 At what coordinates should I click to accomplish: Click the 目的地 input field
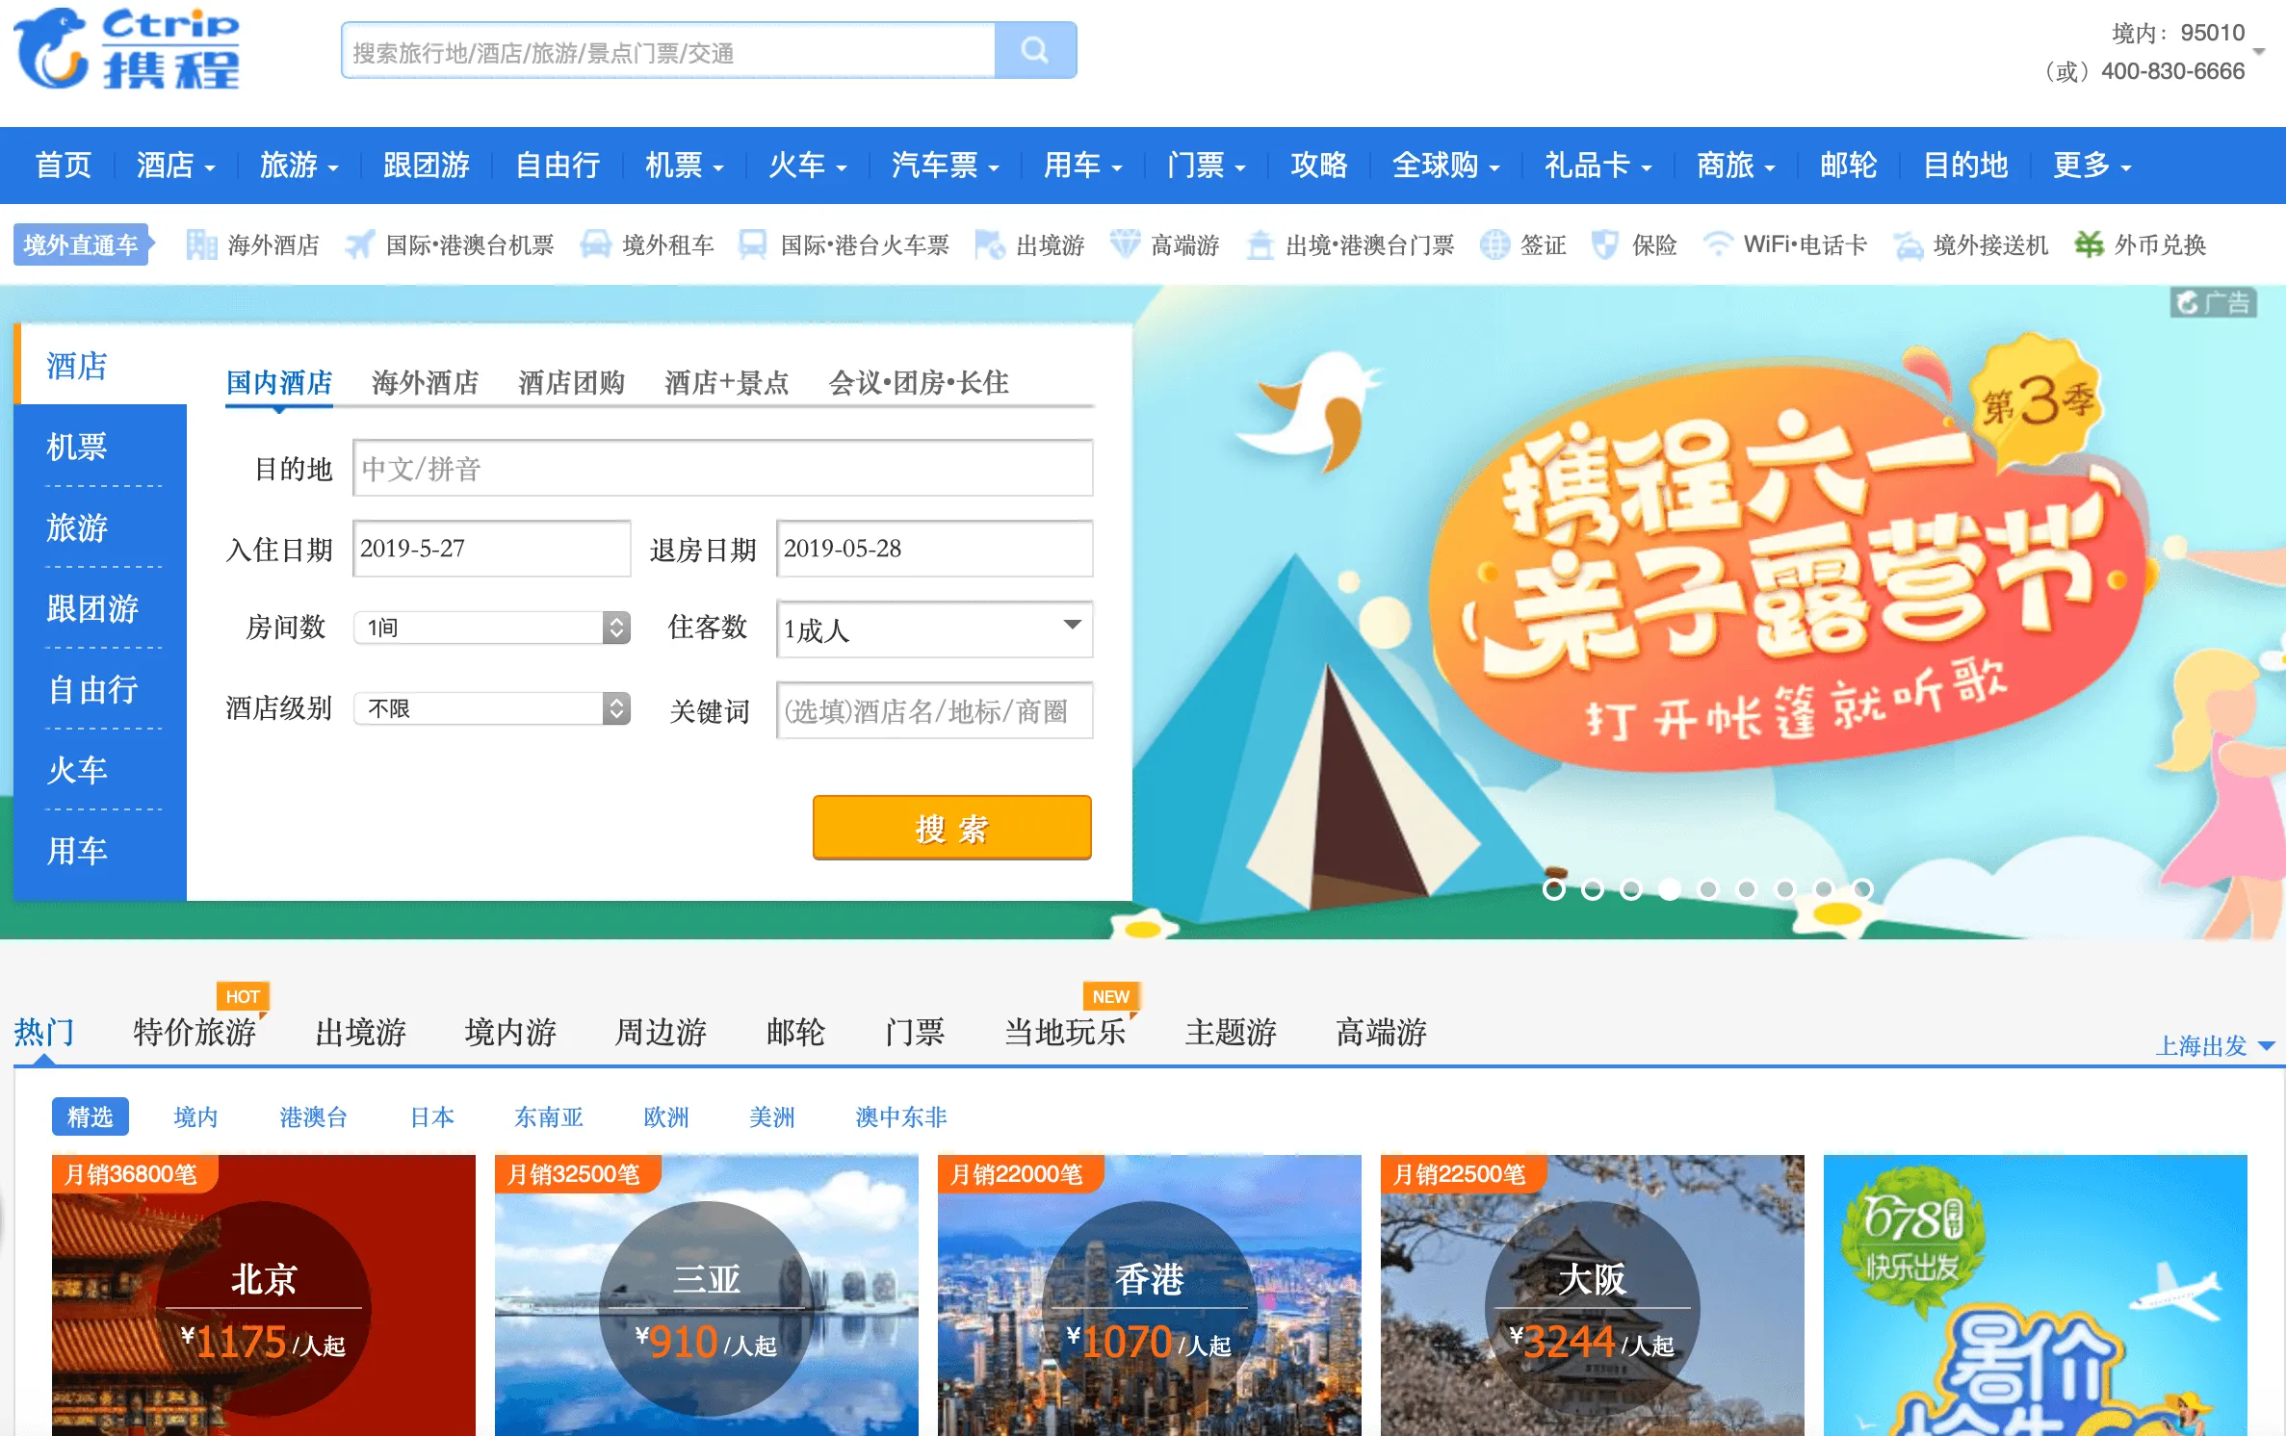tap(723, 468)
